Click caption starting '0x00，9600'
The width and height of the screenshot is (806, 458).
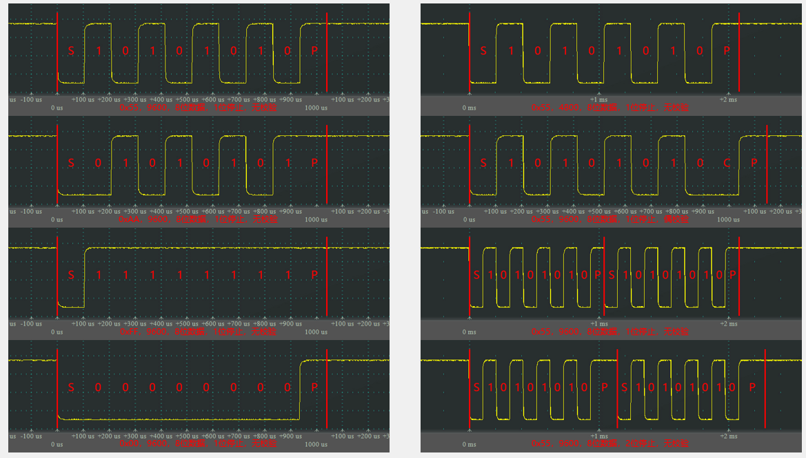pos(199,443)
